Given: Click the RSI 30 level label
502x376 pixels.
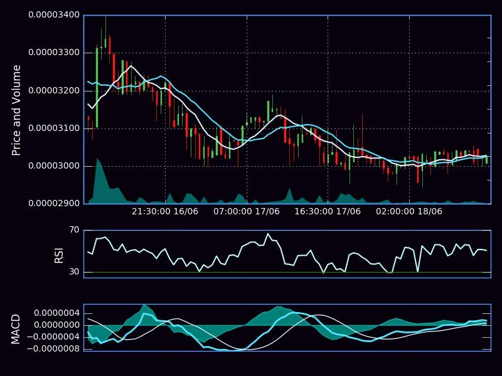Looking at the screenshot, I should pos(74,272).
